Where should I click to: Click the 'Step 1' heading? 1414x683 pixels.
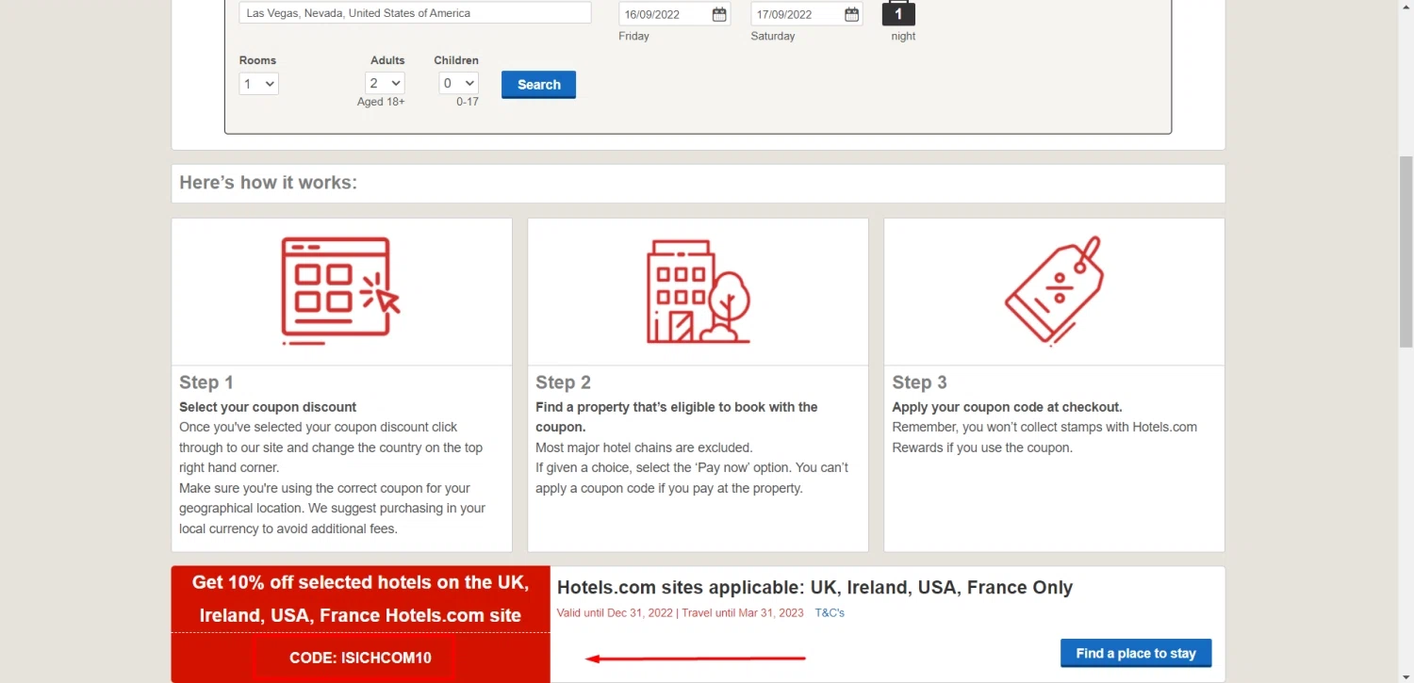tap(206, 382)
